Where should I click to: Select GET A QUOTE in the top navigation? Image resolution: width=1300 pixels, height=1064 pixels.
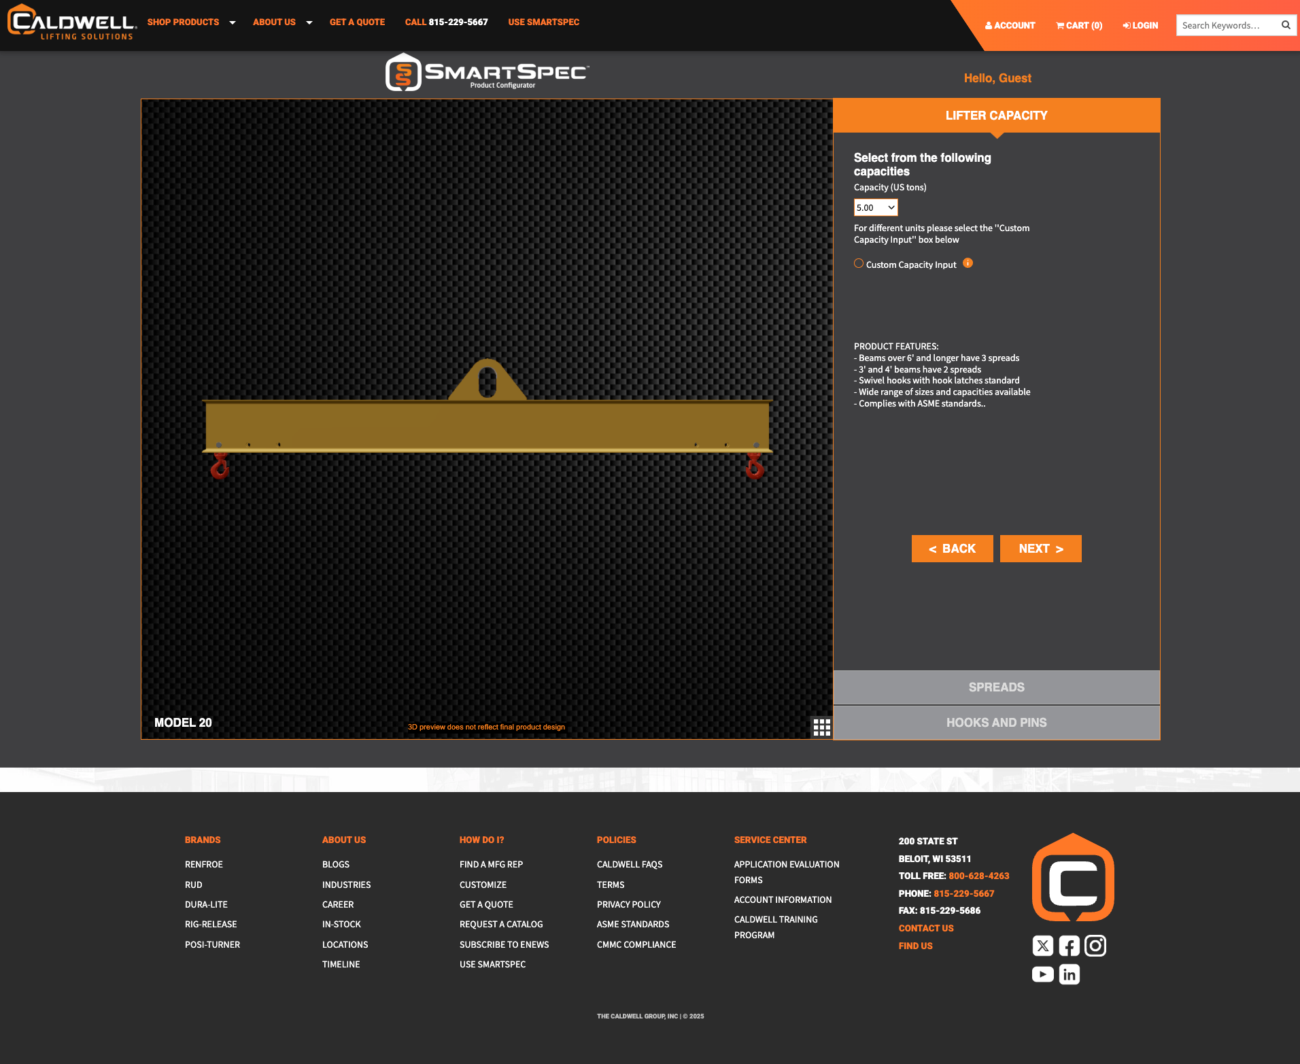357,22
